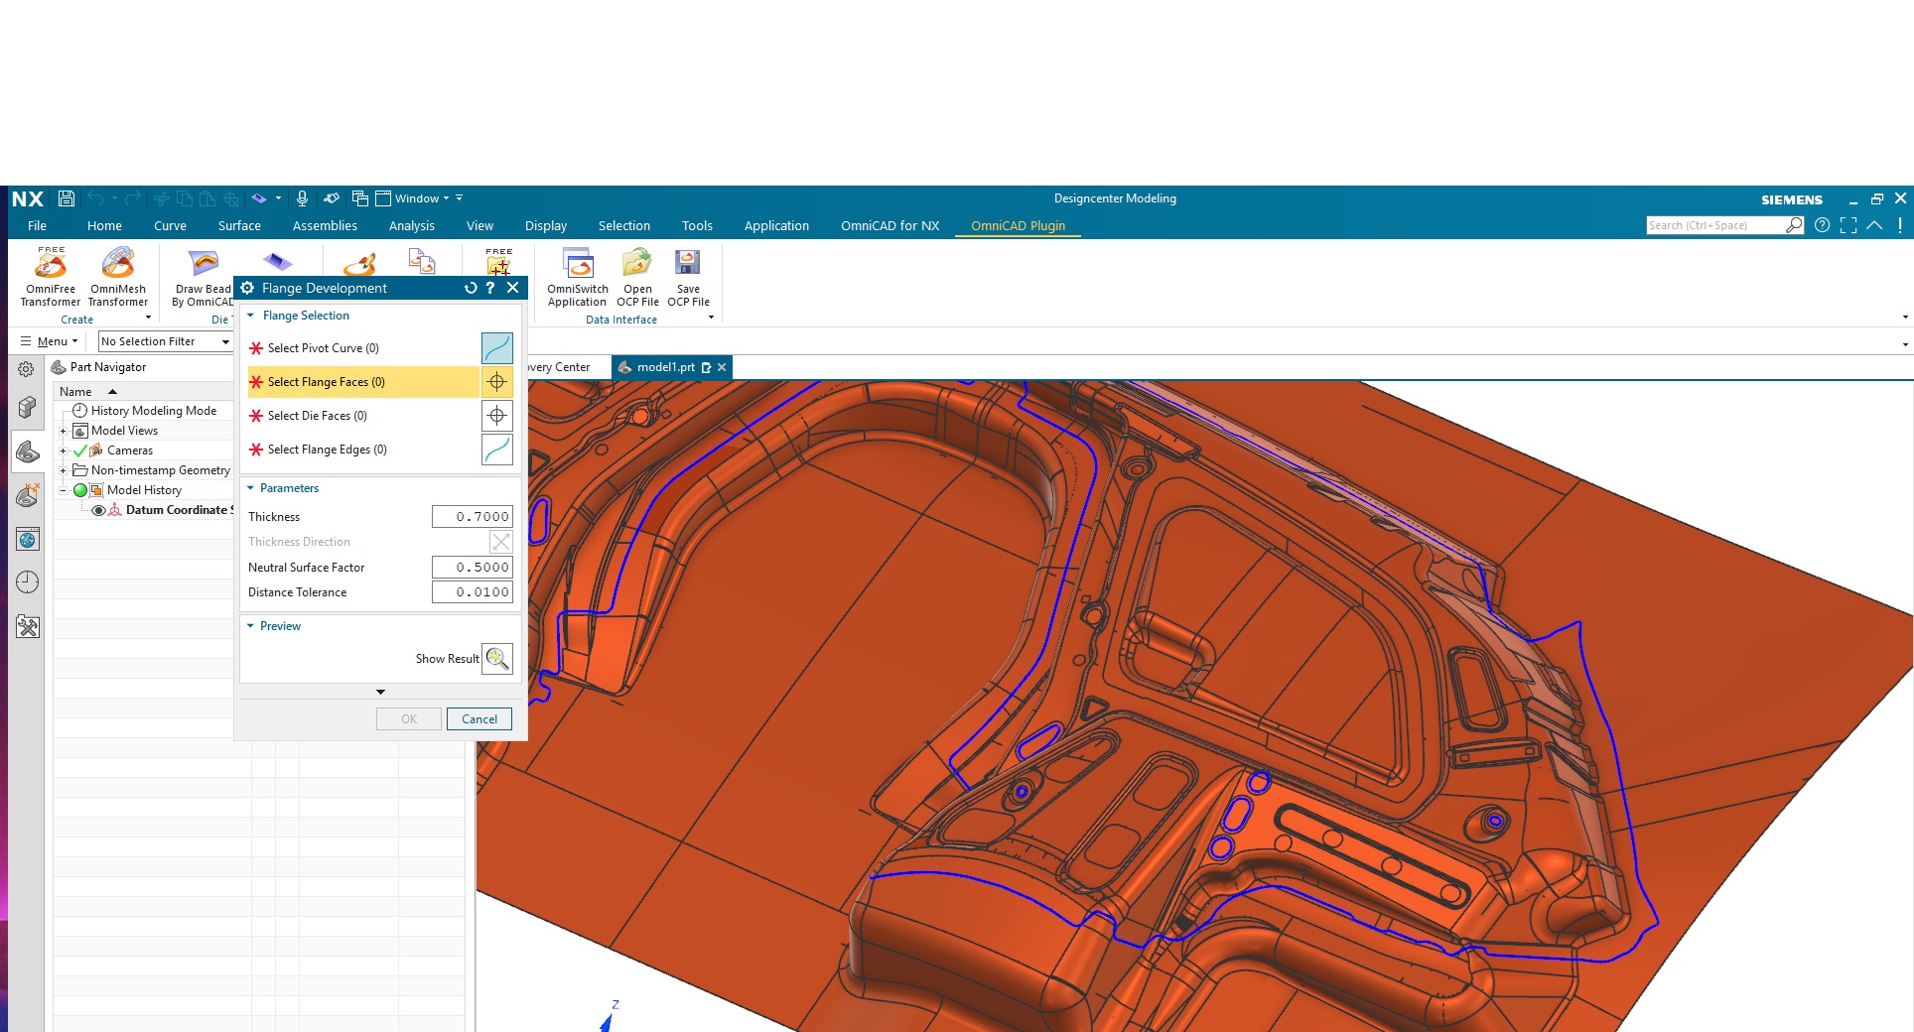
Task: Open Flange Development dialog help
Action: [x=490, y=288]
